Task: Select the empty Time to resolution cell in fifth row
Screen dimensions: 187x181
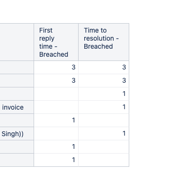Action: click(104, 120)
